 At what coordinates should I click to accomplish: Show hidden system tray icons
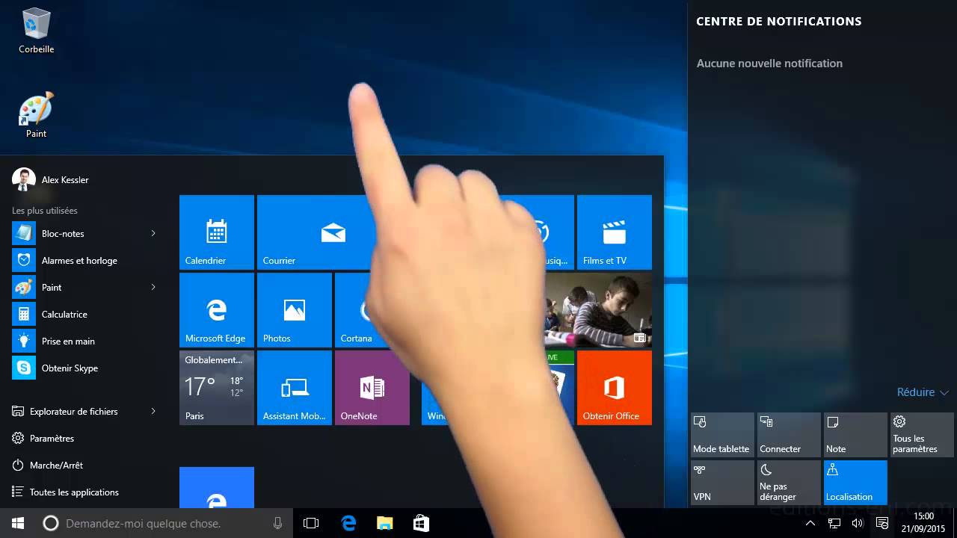[x=810, y=523]
